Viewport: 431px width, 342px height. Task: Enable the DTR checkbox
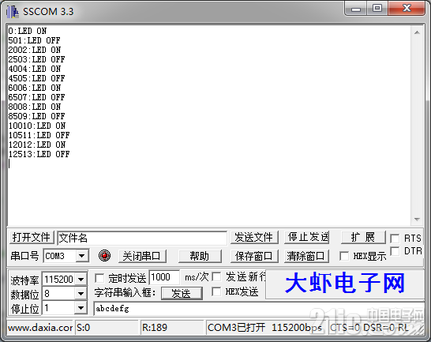coord(395,251)
